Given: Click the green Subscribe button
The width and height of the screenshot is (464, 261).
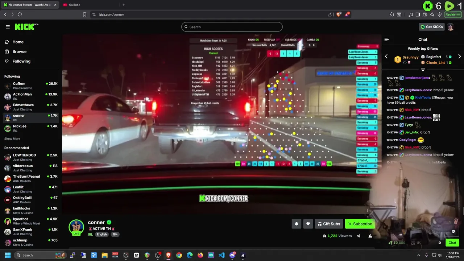Looking at the screenshot, I should pyautogui.click(x=360, y=224).
